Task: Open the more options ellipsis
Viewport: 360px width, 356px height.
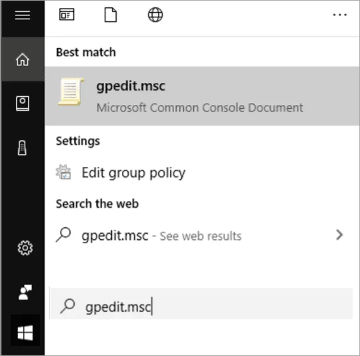Action: pos(340,15)
